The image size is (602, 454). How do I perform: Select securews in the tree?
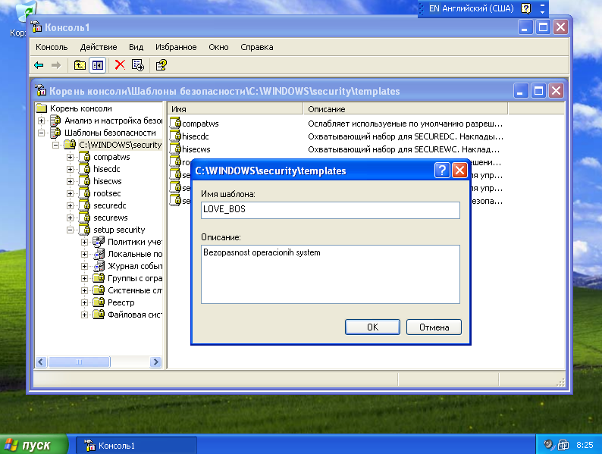coord(111,218)
